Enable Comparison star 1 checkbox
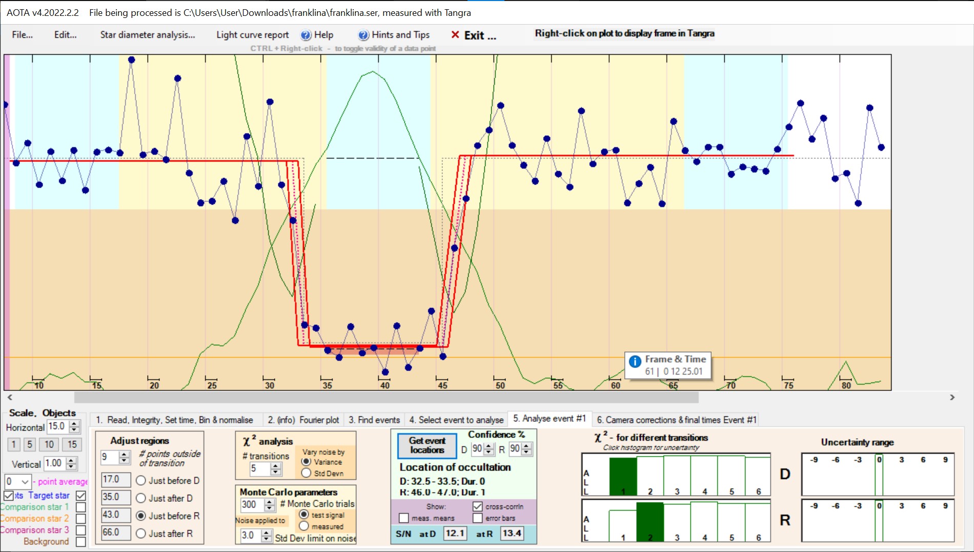 tap(80, 507)
